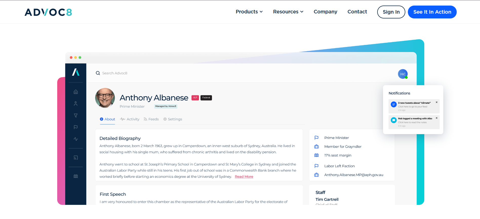This screenshot has height=219, width=480.
Task: Select the 'Member for Grayndler' text
Action: [343, 147]
